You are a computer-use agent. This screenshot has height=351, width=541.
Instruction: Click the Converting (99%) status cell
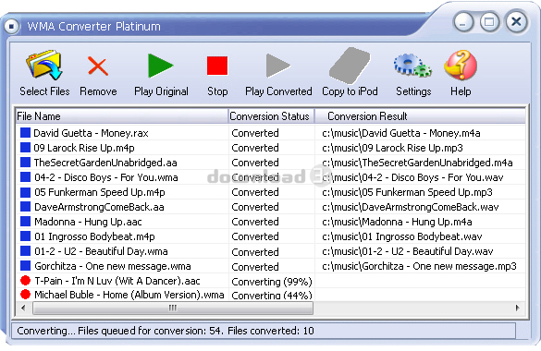coord(272,282)
